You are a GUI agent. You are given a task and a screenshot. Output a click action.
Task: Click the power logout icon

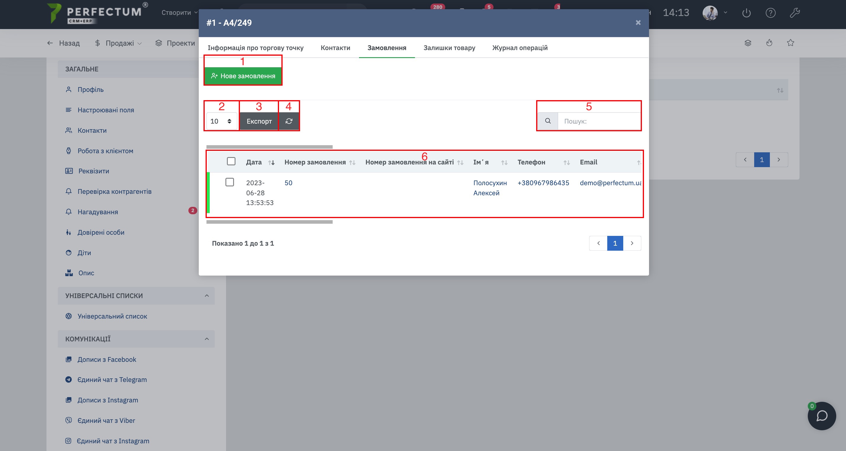pos(746,13)
